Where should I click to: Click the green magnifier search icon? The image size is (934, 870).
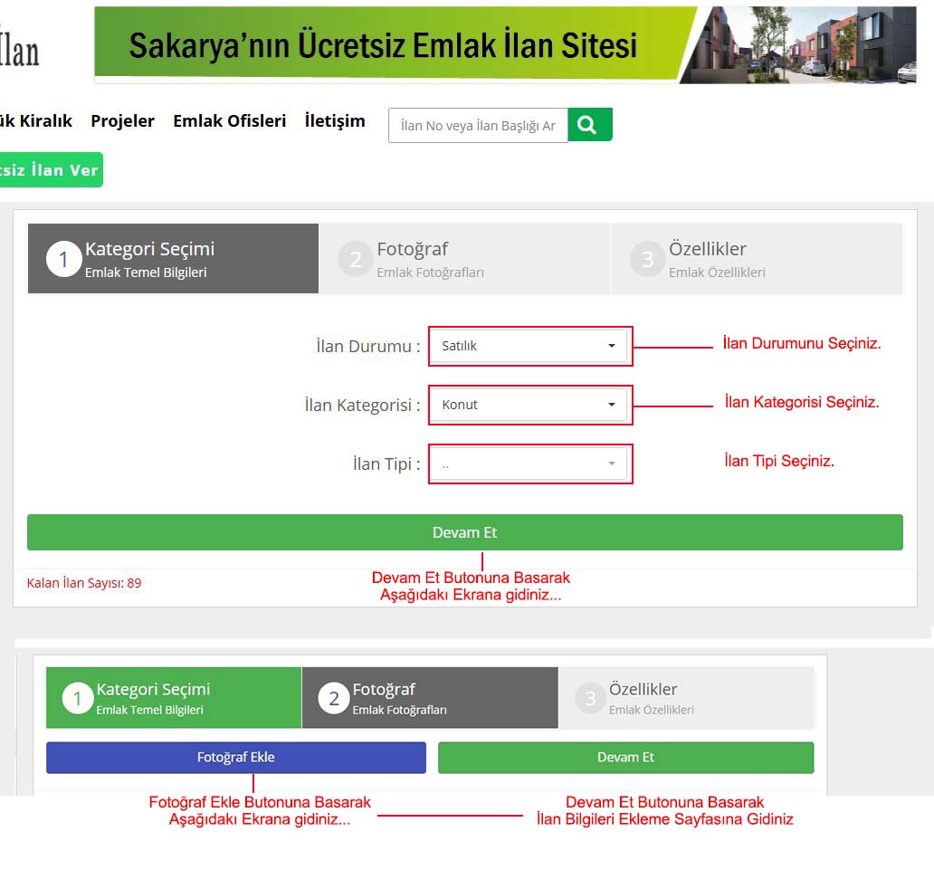589,125
